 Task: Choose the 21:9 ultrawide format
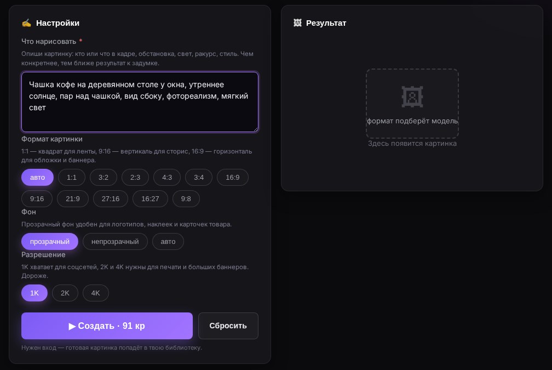[73, 199]
